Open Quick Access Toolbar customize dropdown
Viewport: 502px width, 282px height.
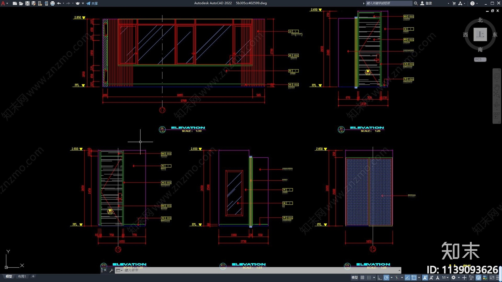coord(83,3)
